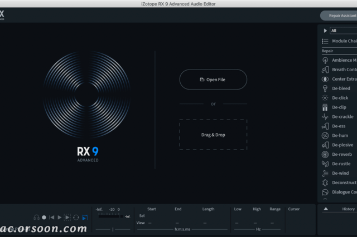Click the Play button in transport
This screenshot has width=357, height=237.
pos(60,218)
